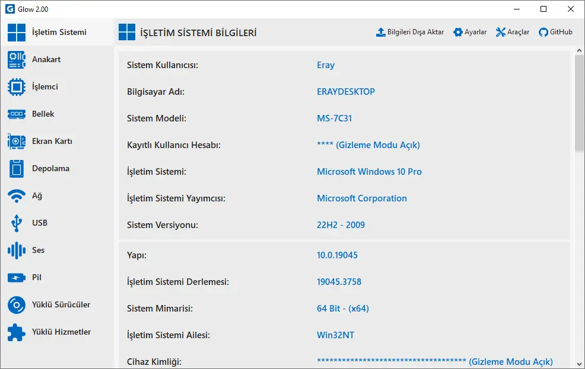Click the puzzle piece icon for Yüklü Hizmetler

pos(17,332)
